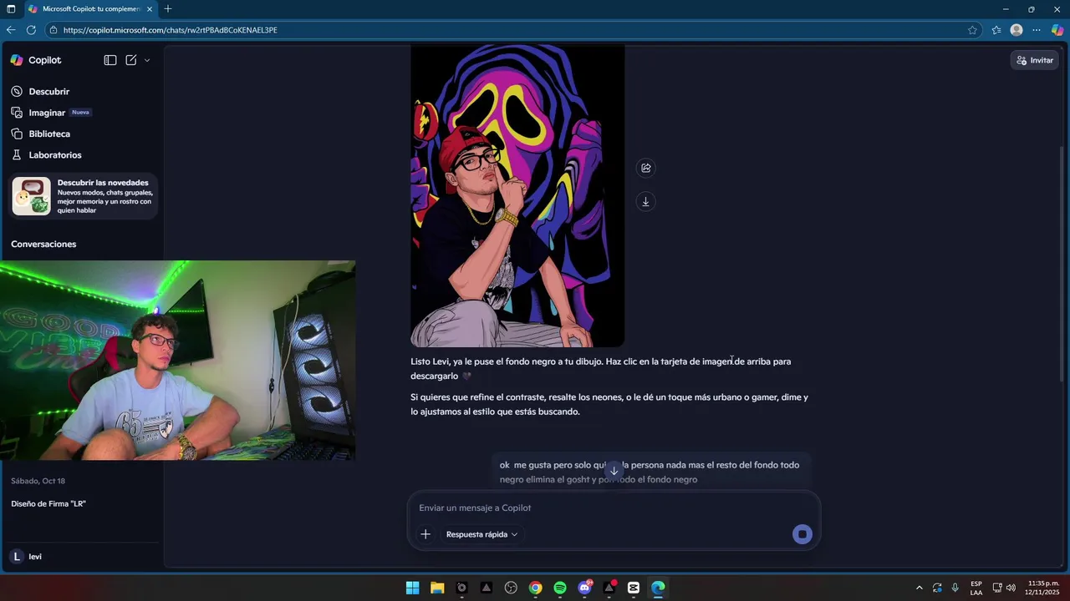Open a new browser tab
The width and height of the screenshot is (1070, 601).
(168, 9)
